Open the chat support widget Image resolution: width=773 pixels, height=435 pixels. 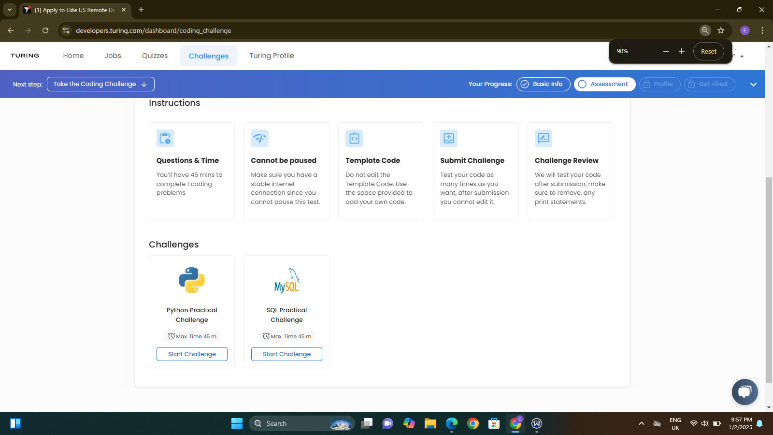tap(744, 391)
